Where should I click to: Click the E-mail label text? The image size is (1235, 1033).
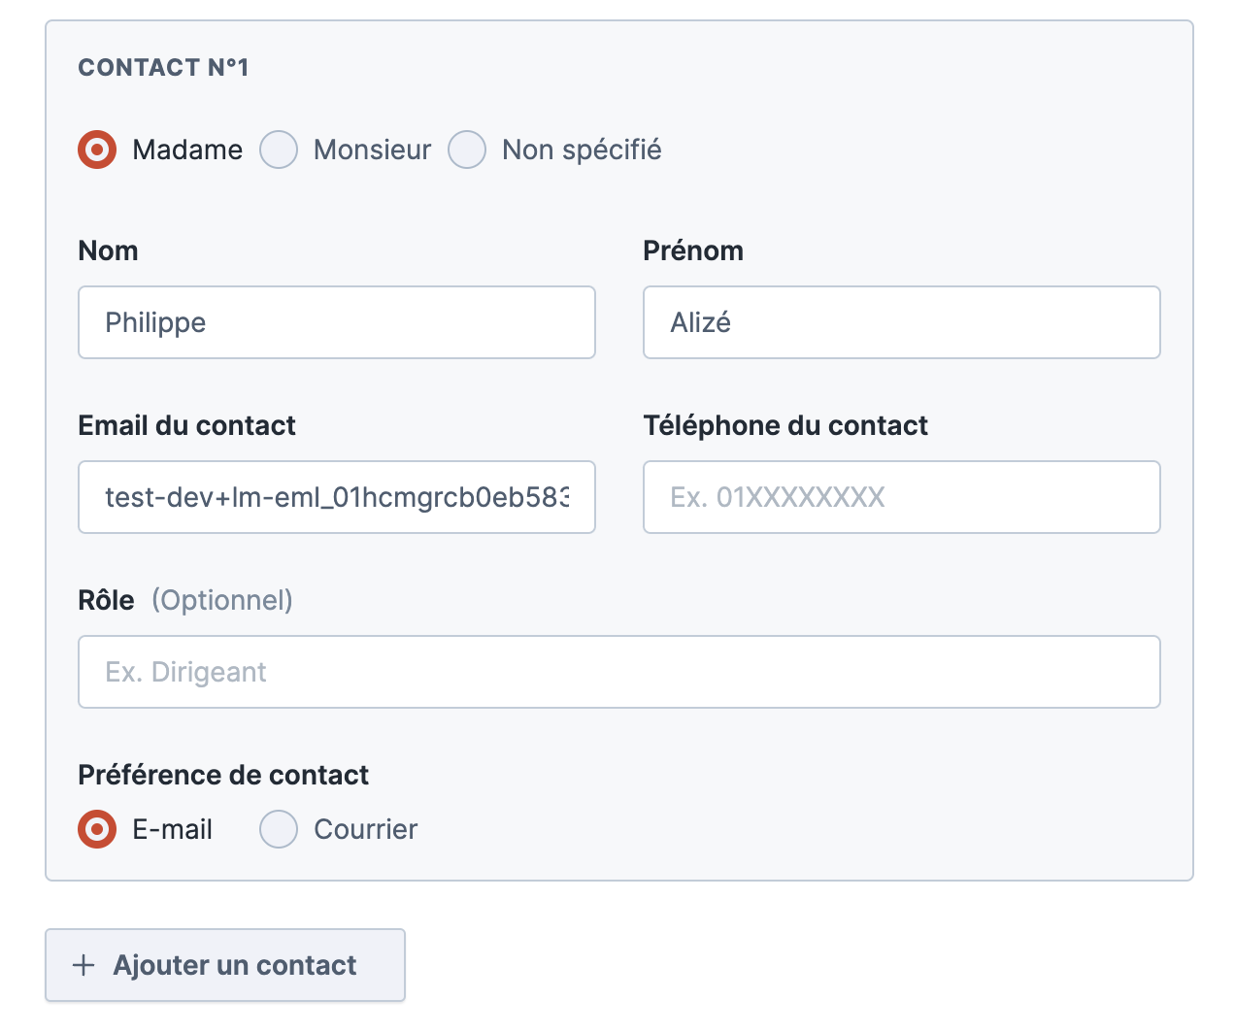[x=172, y=829]
